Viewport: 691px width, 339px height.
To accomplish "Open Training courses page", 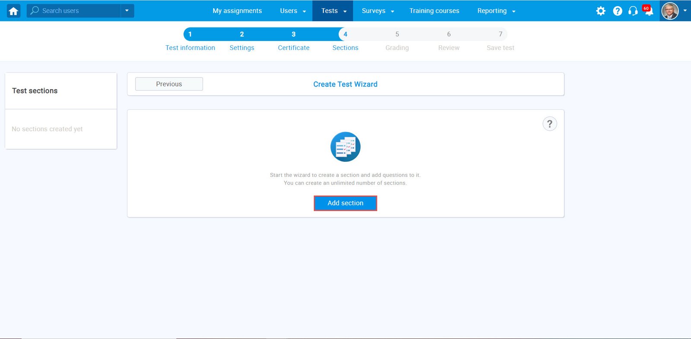I will tap(434, 11).
